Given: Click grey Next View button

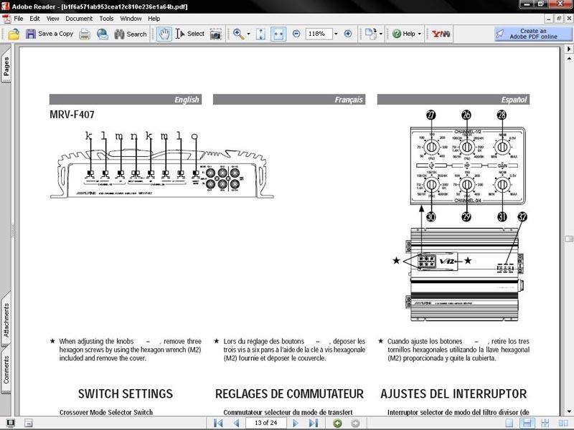Looking at the screenshot, I should pyautogui.click(x=355, y=423).
